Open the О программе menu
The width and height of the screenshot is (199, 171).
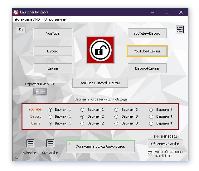pyautogui.click(x=55, y=19)
